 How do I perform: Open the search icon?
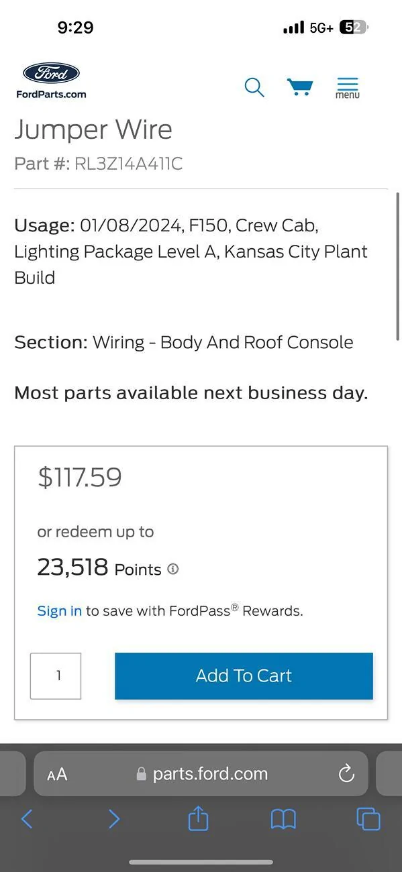pyautogui.click(x=254, y=87)
